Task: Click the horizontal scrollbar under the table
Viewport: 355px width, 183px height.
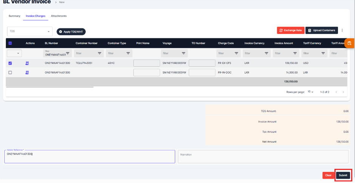Action: coord(50,87)
